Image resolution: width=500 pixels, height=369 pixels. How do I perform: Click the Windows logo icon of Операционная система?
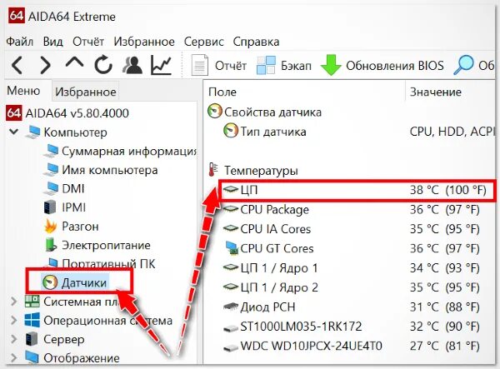32,320
